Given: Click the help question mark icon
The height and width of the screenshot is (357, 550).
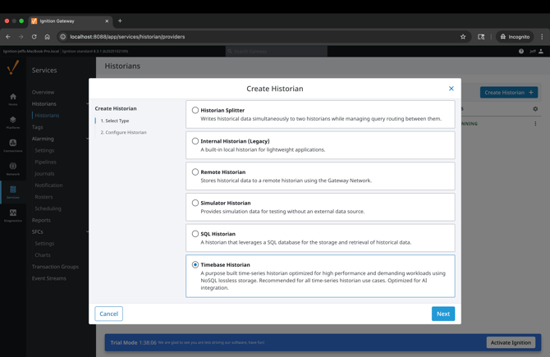Looking at the screenshot, I should click(521, 51).
